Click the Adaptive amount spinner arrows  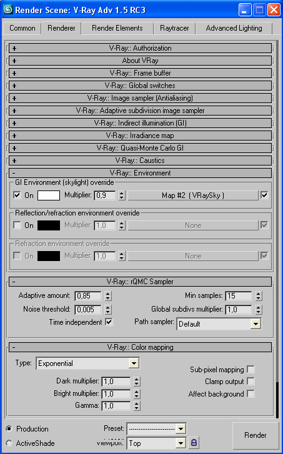point(108,296)
